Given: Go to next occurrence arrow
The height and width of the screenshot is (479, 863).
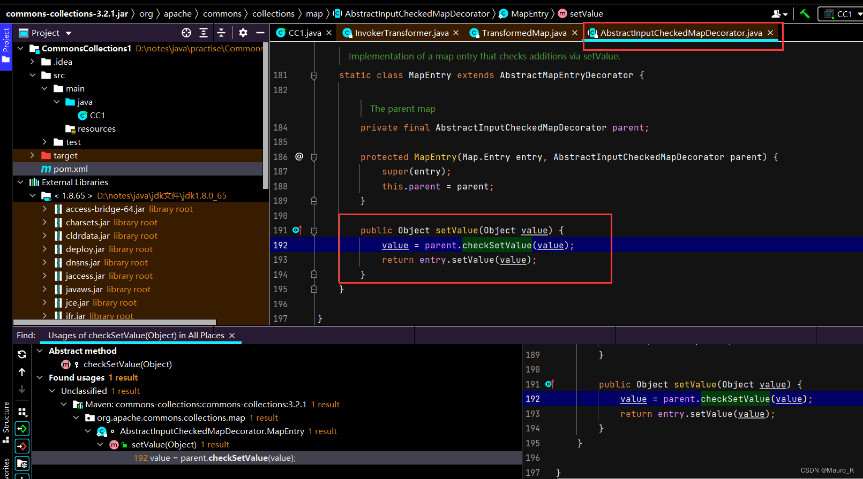Looking at the screenshot, I should 22,389.
